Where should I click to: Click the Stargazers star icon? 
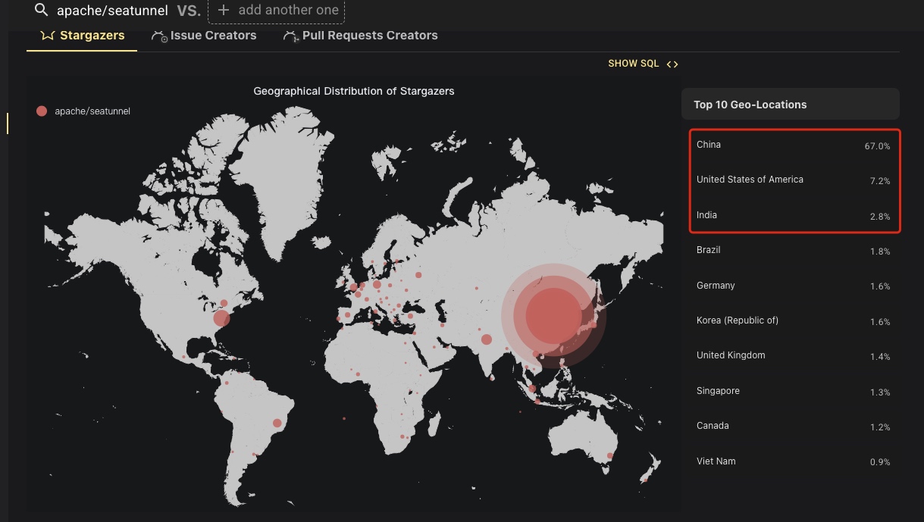[47, 36]
